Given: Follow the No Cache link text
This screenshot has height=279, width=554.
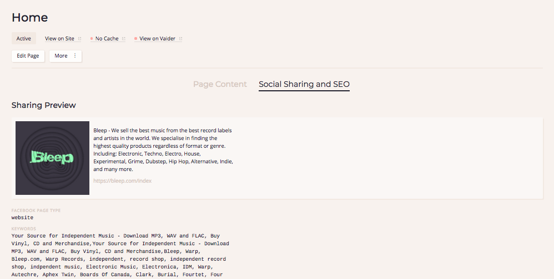Looking at the screenshot, I should tap(107, 39).
